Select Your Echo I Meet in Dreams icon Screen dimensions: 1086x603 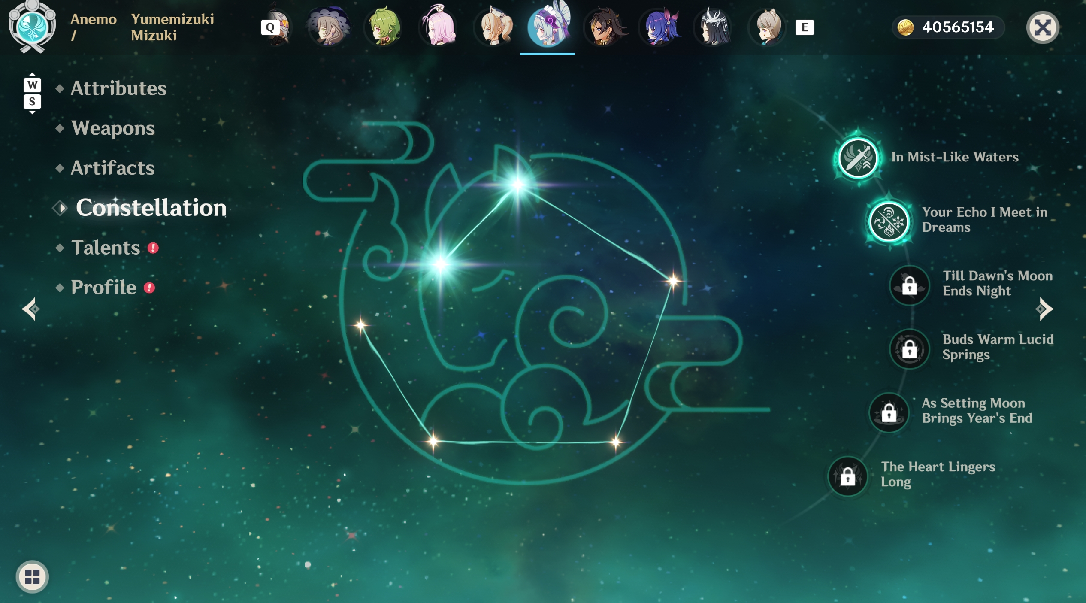tap(889, 222)
